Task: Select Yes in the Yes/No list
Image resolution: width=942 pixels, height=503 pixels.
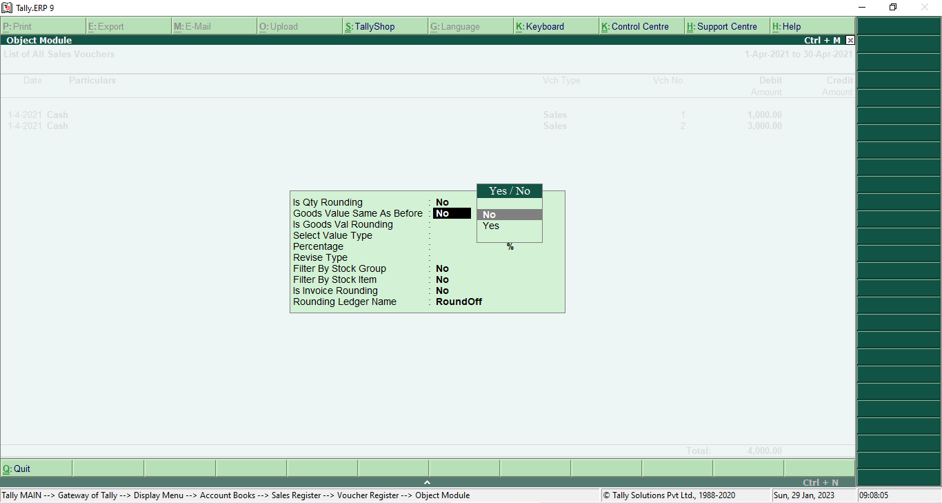Action: [490, 226]
